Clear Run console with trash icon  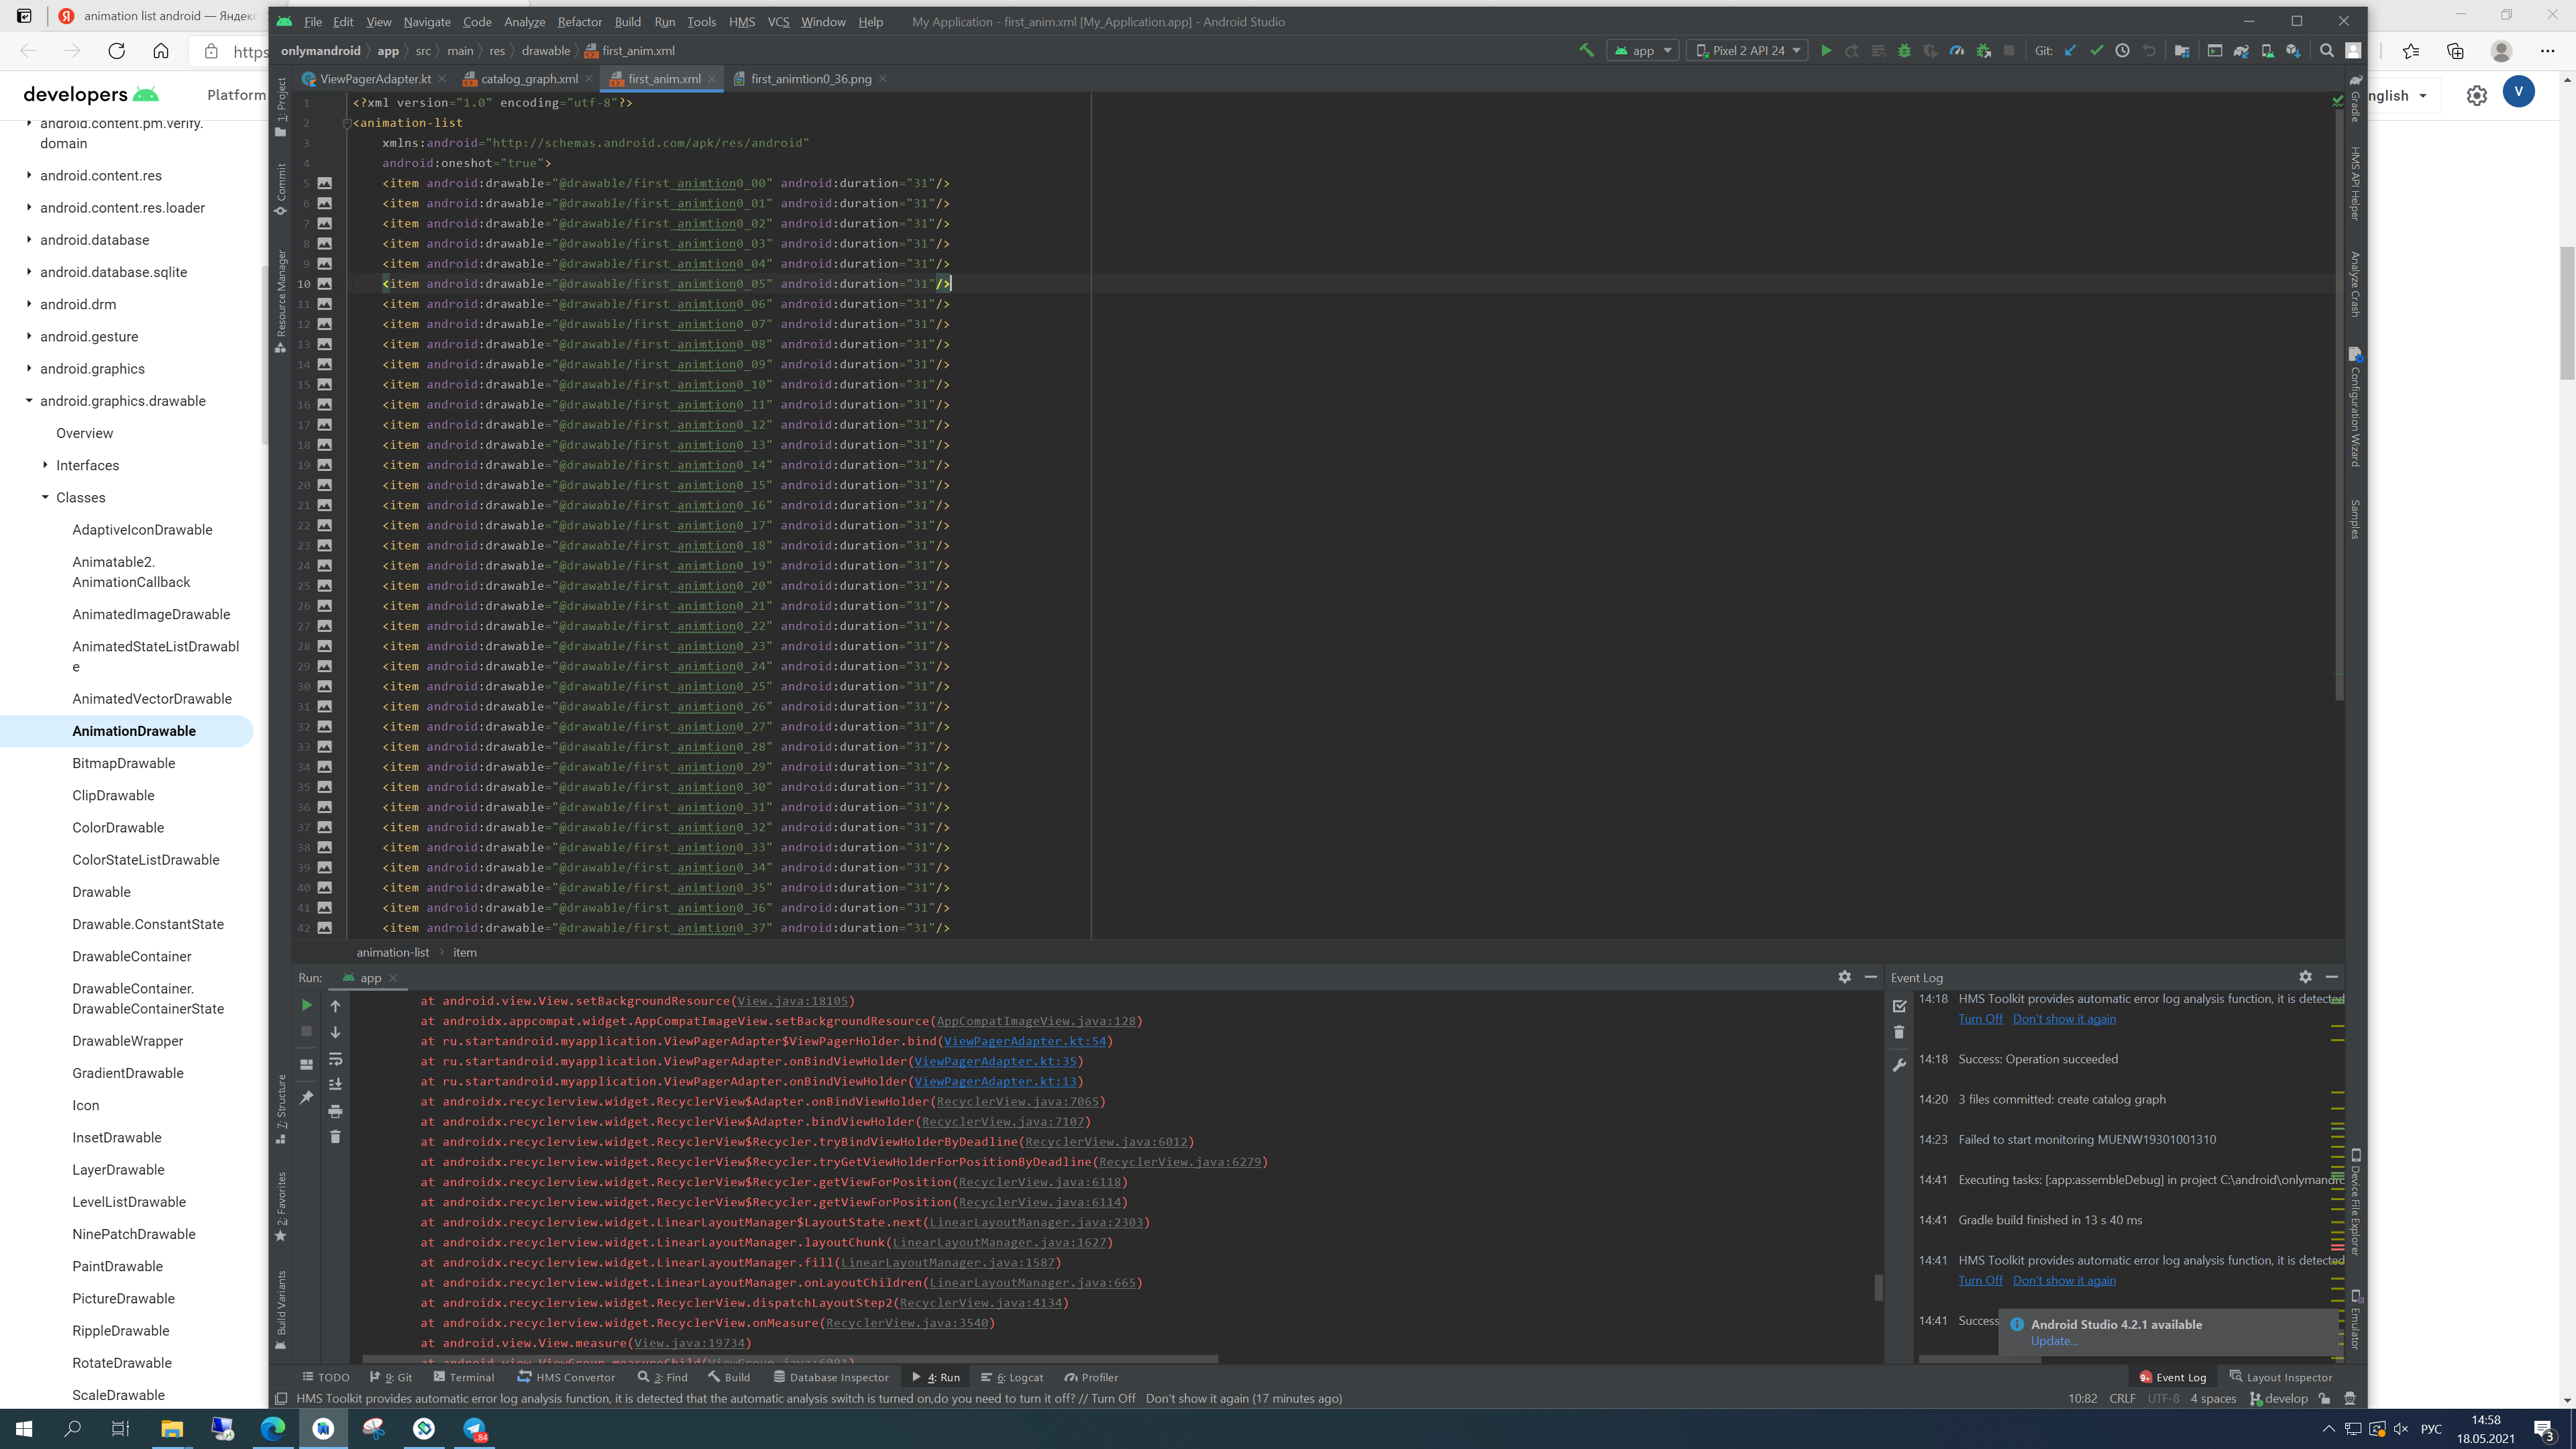click(x=335, y=1136)
